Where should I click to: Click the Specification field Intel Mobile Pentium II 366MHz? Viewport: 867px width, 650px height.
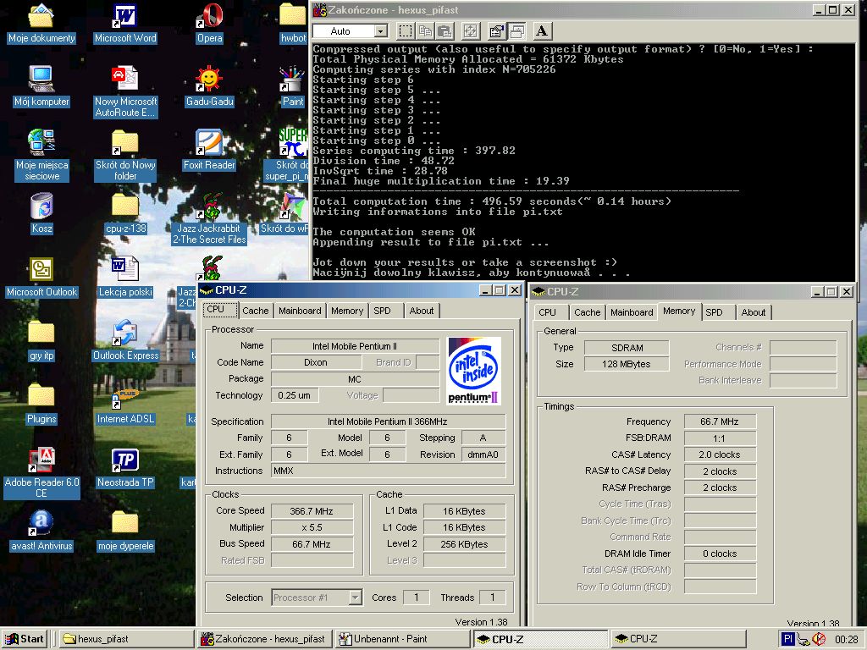tap(388, 421)
